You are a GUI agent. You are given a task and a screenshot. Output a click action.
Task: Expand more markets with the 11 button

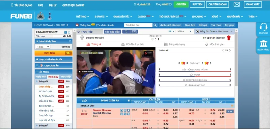(230, 111)
